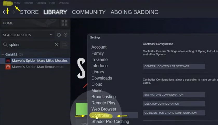
Task: Click BIG PICTURE CONFIGURATION button
Action: [174, 95]
